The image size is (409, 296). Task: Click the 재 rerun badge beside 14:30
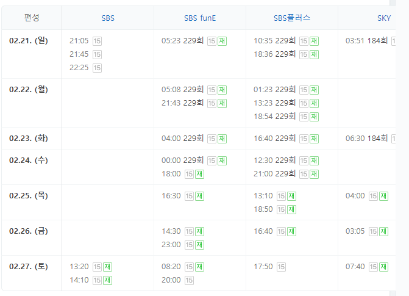coord(199,231)
